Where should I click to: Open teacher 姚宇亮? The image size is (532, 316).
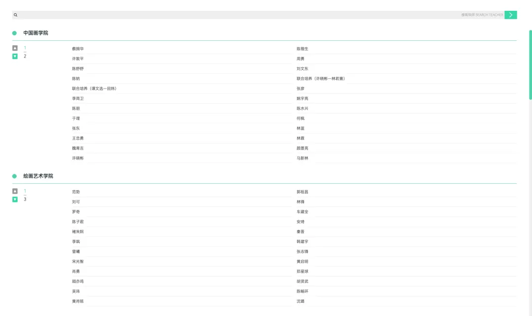click(302, 98)
